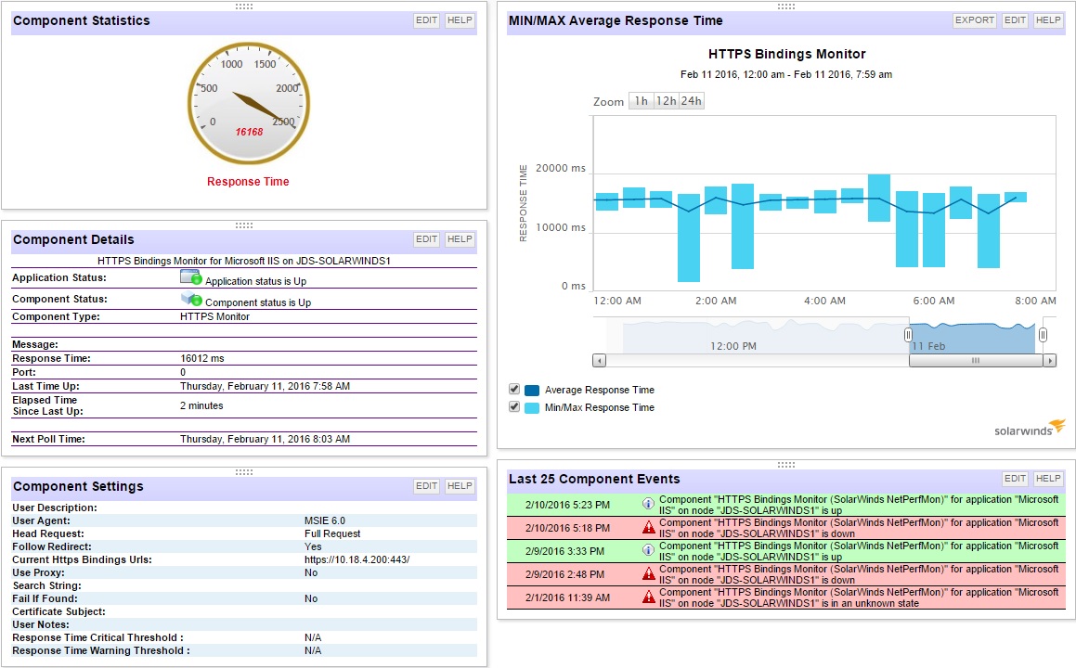1076x668 pixels.
Task: Click EXPORT on the MIN/MAX Average Response Time panel
Action: [x=974, y=19]
